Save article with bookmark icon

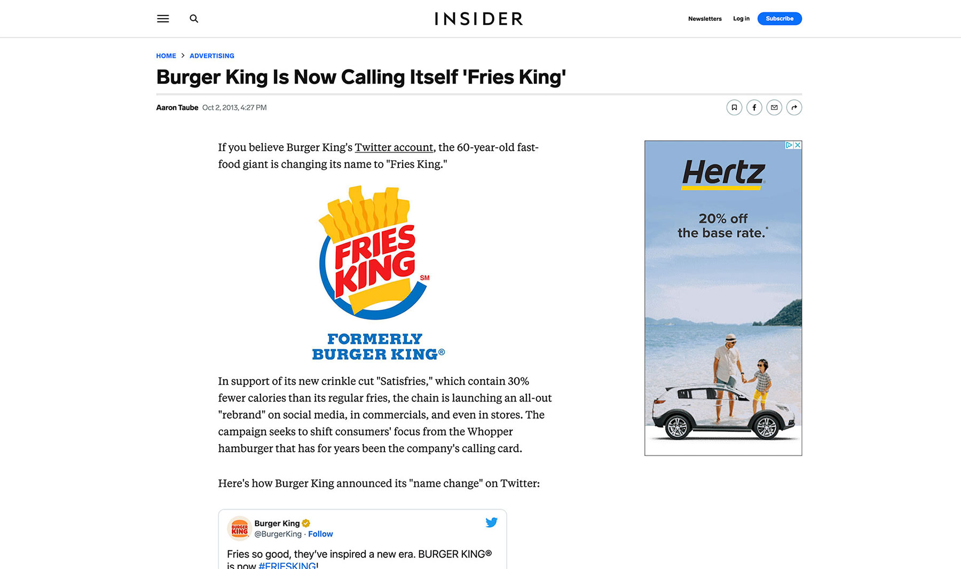coord(734,108)
